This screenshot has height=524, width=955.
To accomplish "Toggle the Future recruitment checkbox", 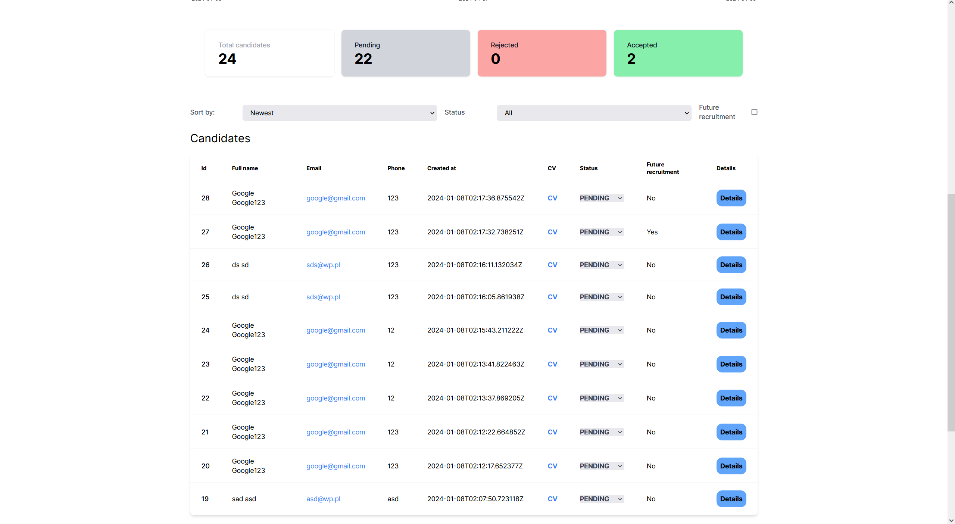I will click(x=754, y=112).
